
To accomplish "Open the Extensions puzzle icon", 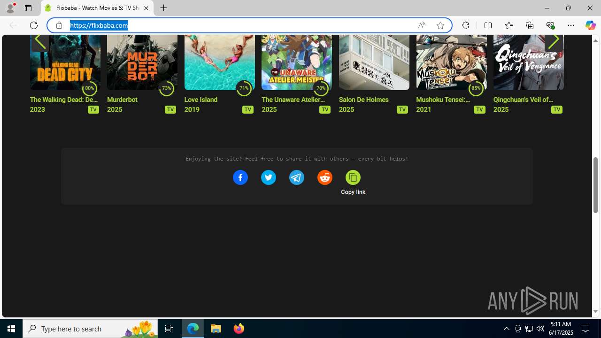I will (x=465, y=25).
